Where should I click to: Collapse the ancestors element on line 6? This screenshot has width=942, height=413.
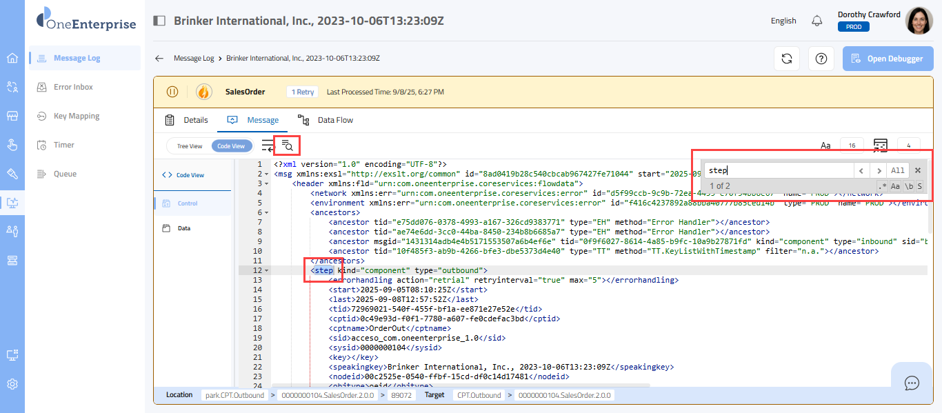[x=267, y=213]
